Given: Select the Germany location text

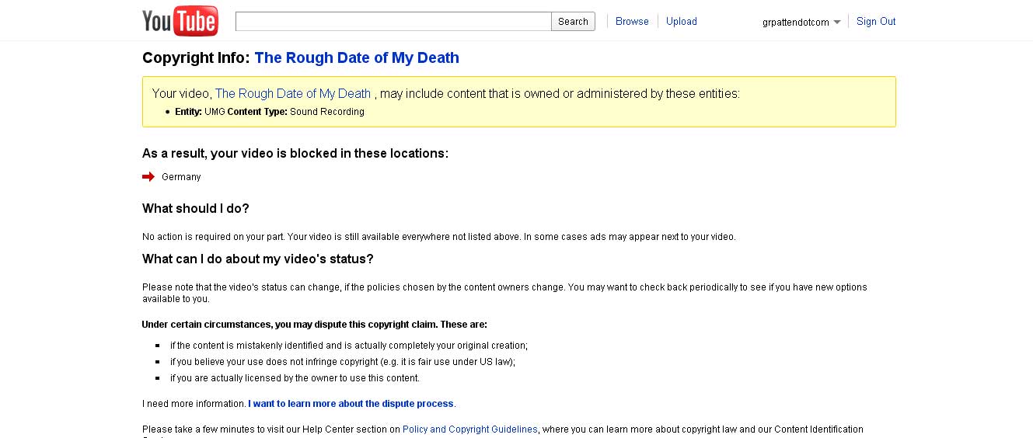Looking at the screenshot, I should (181, 177).
